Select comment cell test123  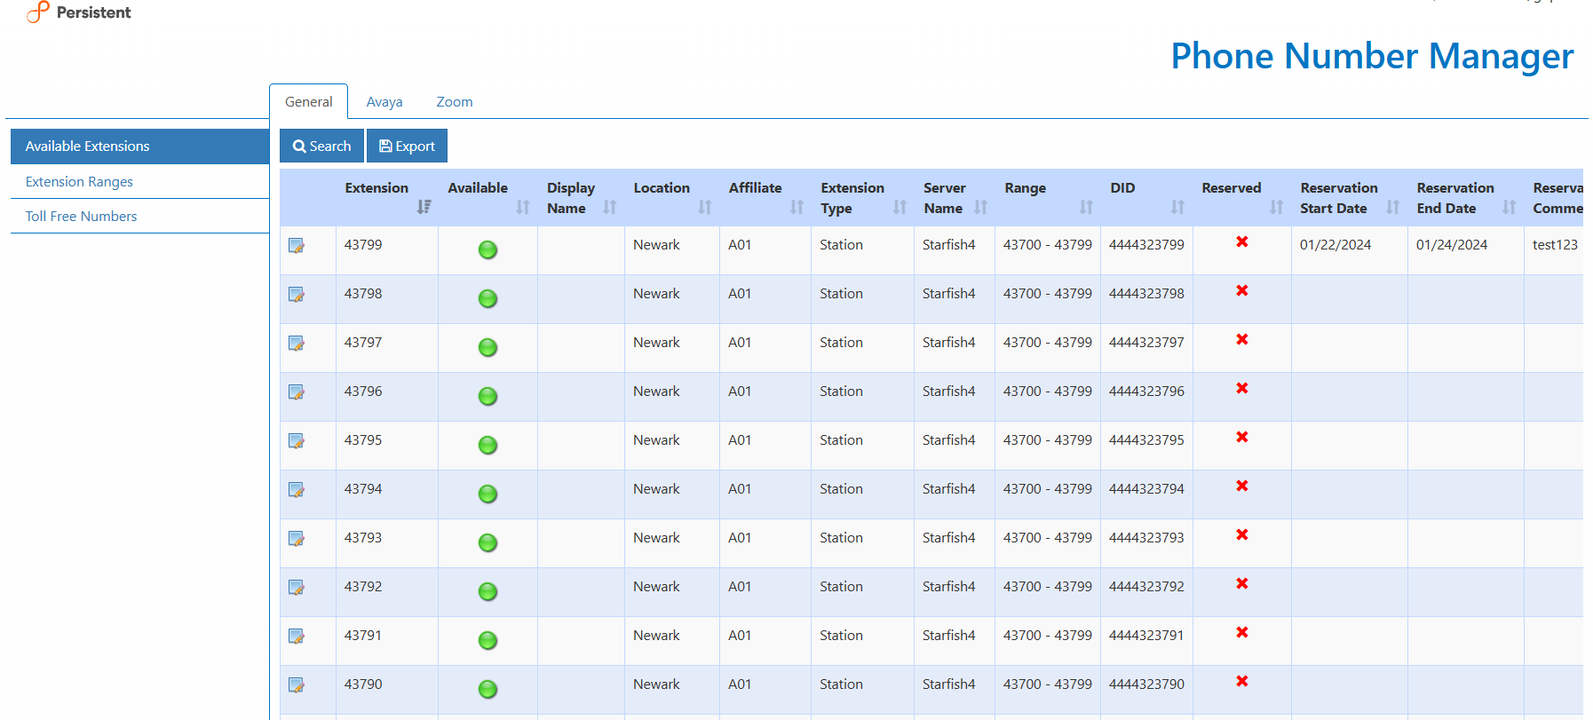coord(1555,244)
